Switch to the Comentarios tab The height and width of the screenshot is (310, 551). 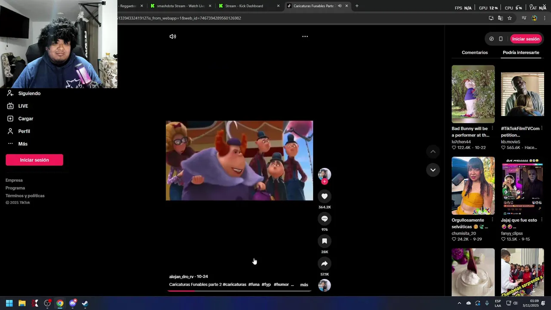(x=475, y=53)
